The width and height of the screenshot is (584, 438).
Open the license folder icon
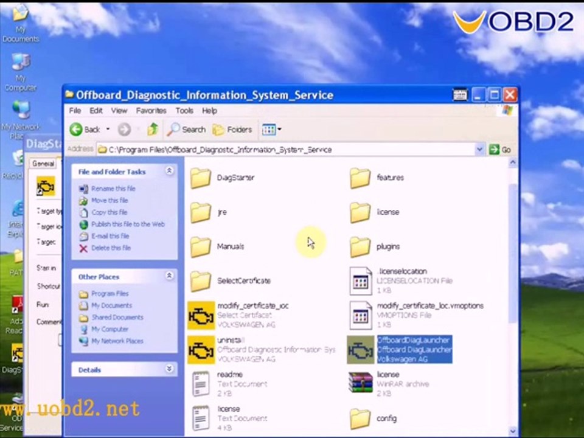360,212
